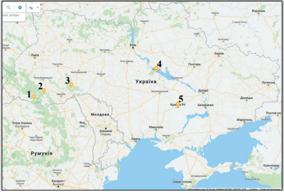Click the Старий Оскол city label
The height and width of the screenshot is (193, 284).
240,22
